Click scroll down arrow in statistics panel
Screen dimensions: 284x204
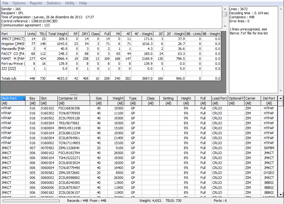(281, 91)
